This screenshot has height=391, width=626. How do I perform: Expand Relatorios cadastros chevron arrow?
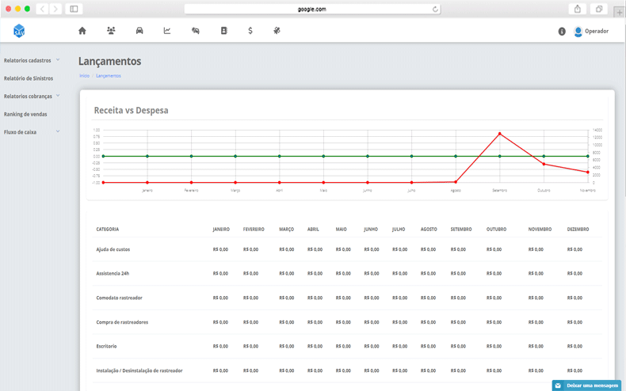point(58,60)
